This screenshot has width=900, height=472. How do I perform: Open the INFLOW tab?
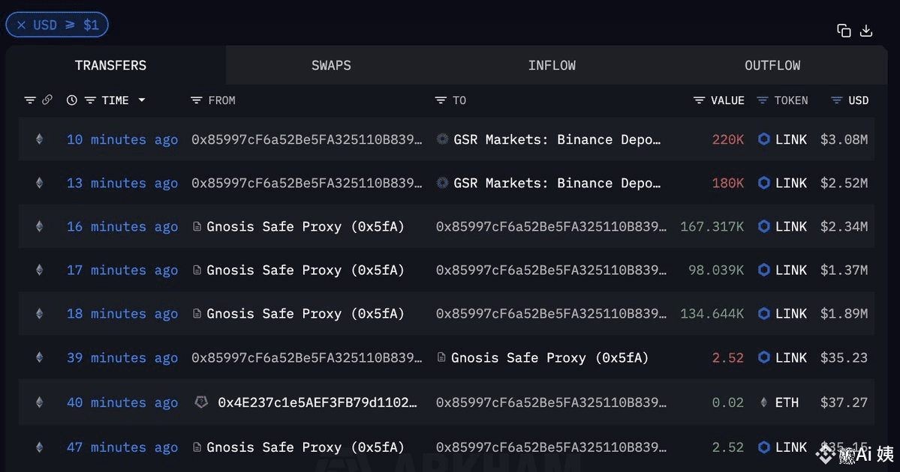[x=552, y=65]
